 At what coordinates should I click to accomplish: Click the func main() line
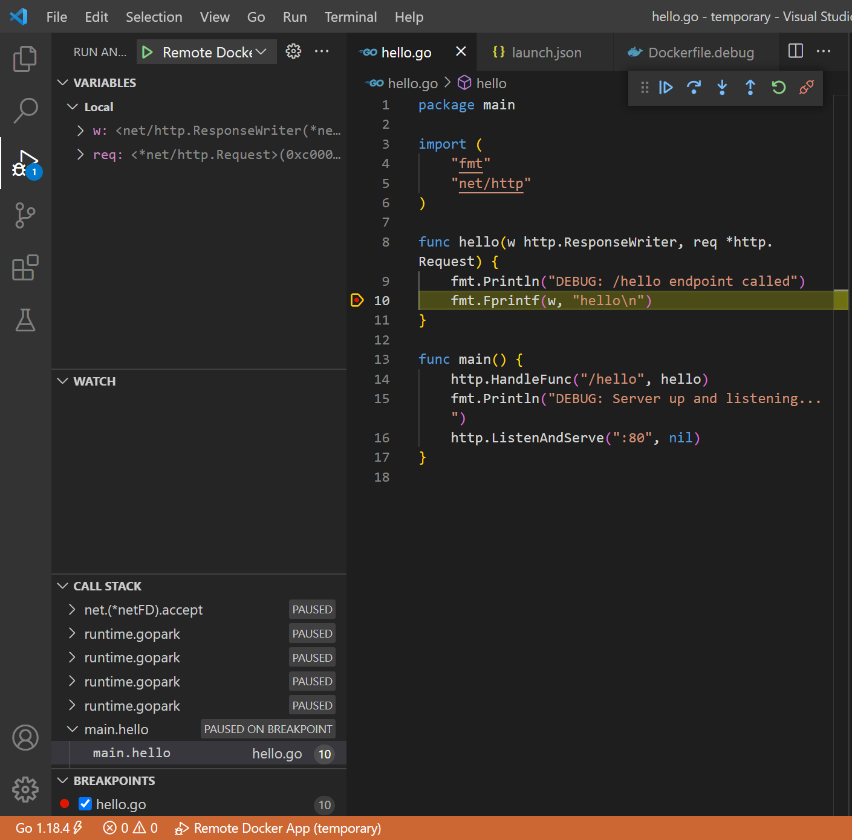(x=470, y=360)
